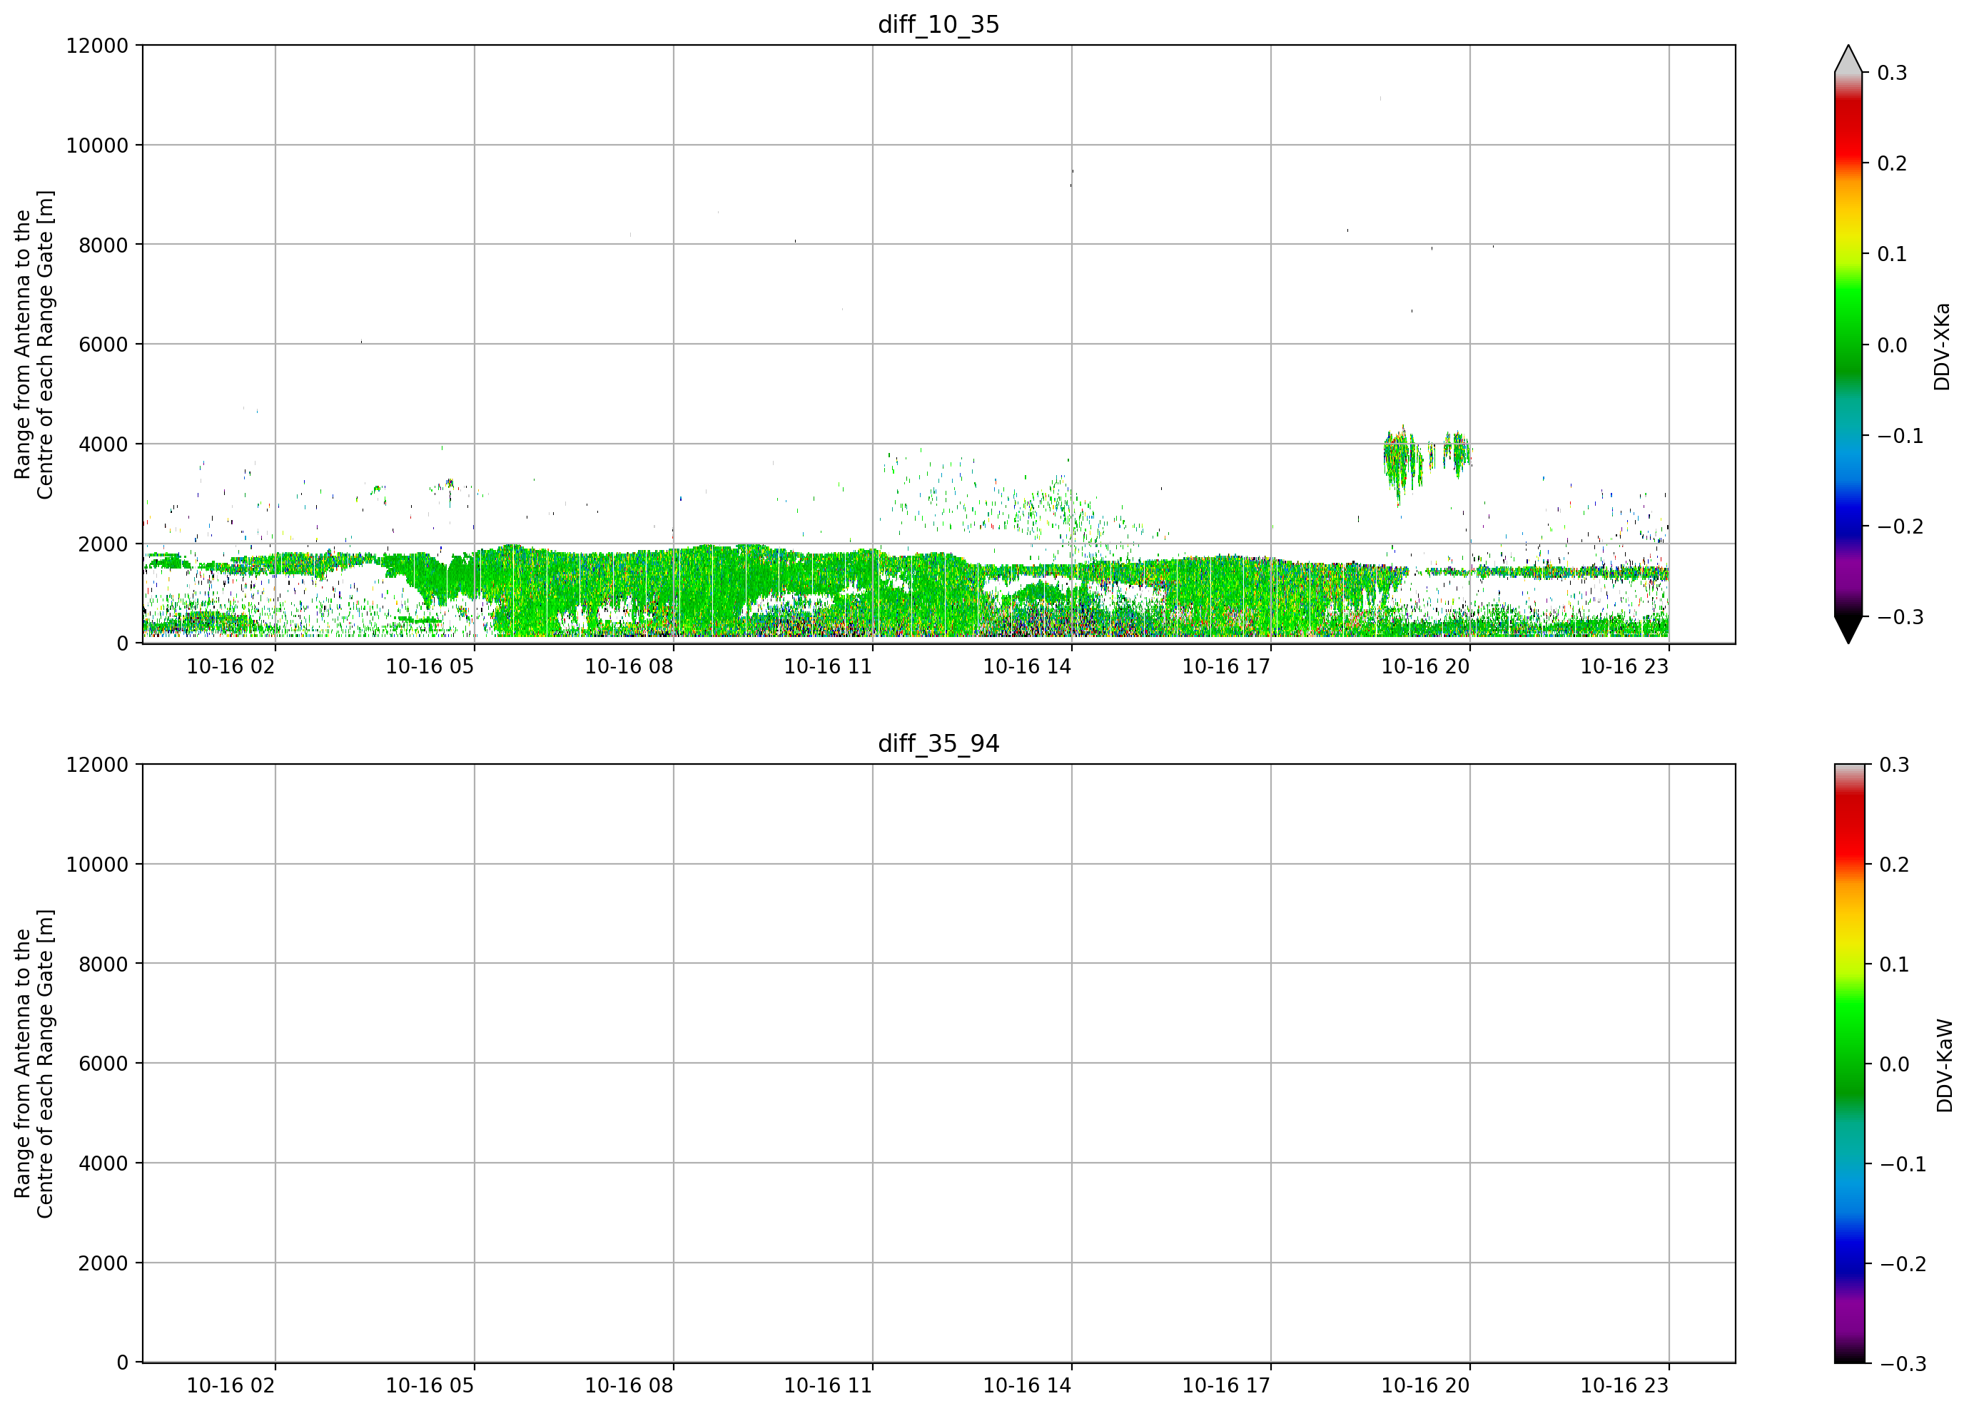Click the '10-16 23' x-axis label on bottom plot
Viewport: 1969px width, 1411px height.
(1624, 1386)
